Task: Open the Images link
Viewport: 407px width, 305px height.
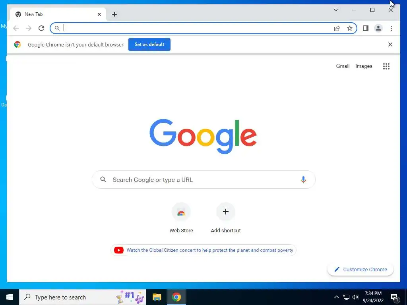Action: pos(364,66)
